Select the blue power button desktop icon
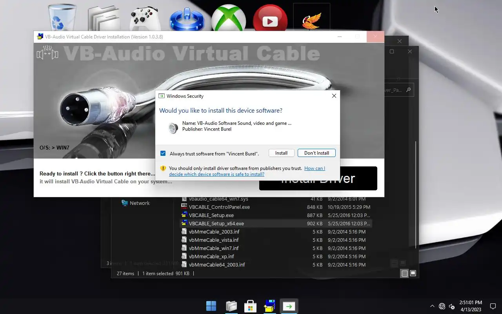Image resolution: width=502 pixels, height=314 pixels. [x=187, y=19]
